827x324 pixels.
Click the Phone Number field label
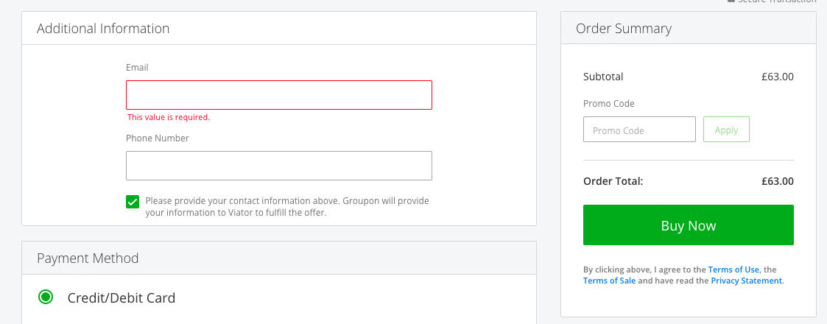[158, 138]
